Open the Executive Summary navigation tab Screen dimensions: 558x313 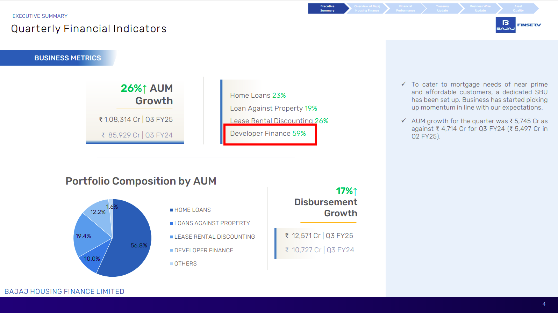pyautogui.click(x=327, y=8)
